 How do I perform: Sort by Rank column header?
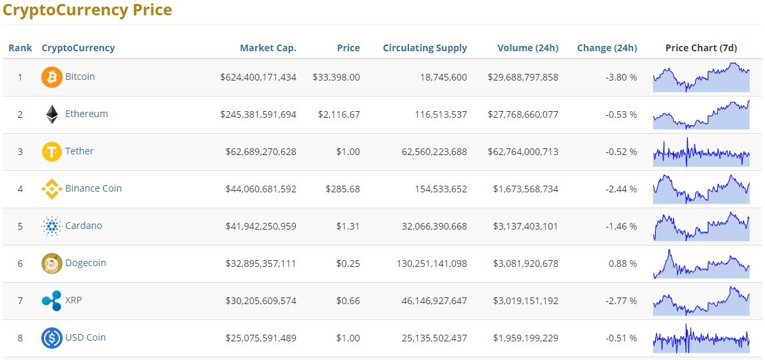20,48
